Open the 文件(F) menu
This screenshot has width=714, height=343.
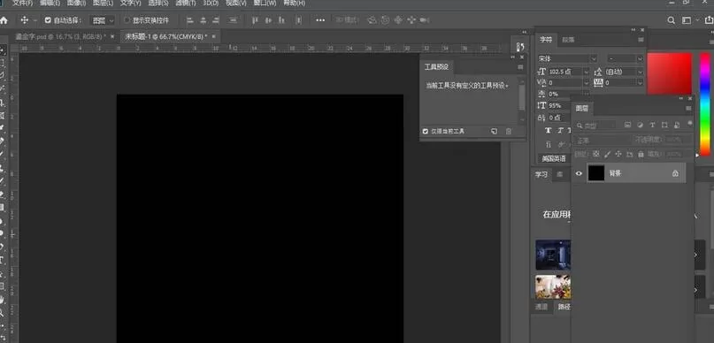22,3
